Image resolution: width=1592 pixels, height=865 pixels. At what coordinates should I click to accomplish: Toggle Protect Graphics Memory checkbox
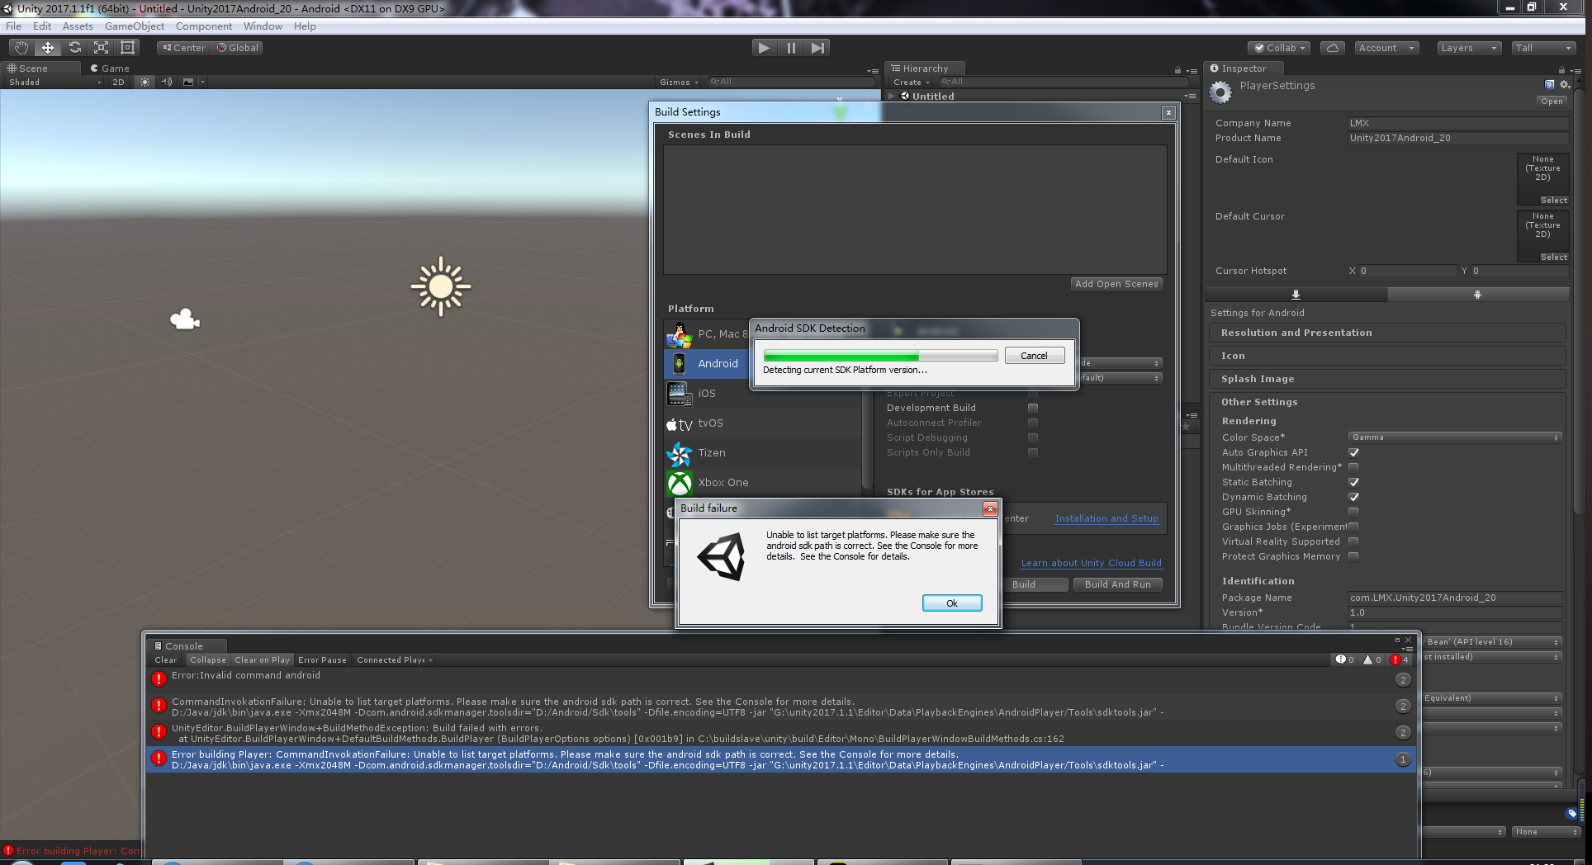1353,556
